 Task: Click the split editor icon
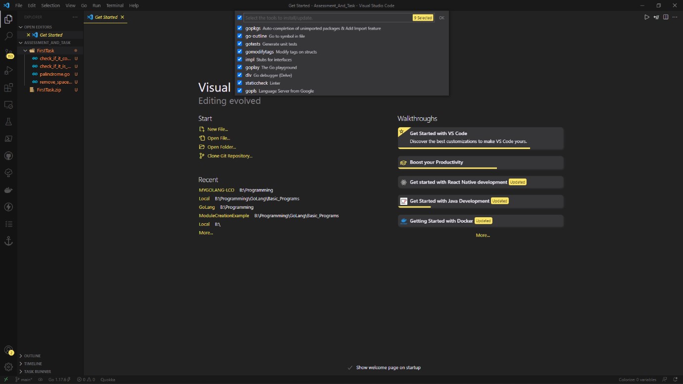666,17
